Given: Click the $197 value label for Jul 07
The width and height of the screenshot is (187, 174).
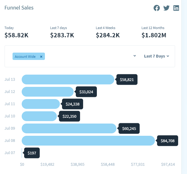Looking at the screenshot, I should point(32,153).
